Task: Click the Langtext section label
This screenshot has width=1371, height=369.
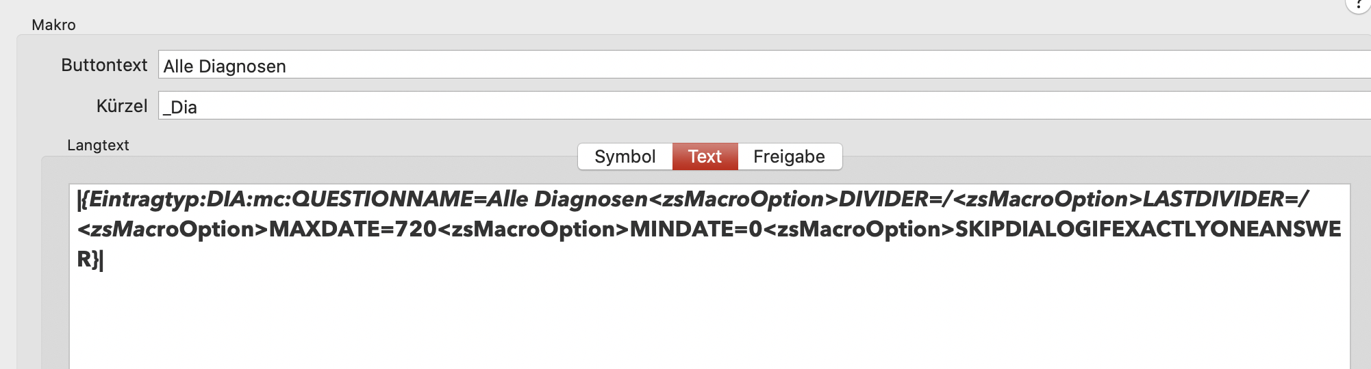Action: pos(98,145)
